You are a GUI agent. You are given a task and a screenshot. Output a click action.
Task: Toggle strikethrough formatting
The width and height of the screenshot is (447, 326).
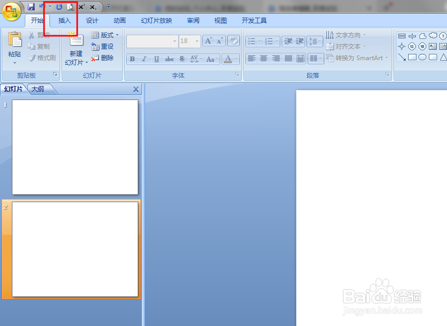pos(169,59)
